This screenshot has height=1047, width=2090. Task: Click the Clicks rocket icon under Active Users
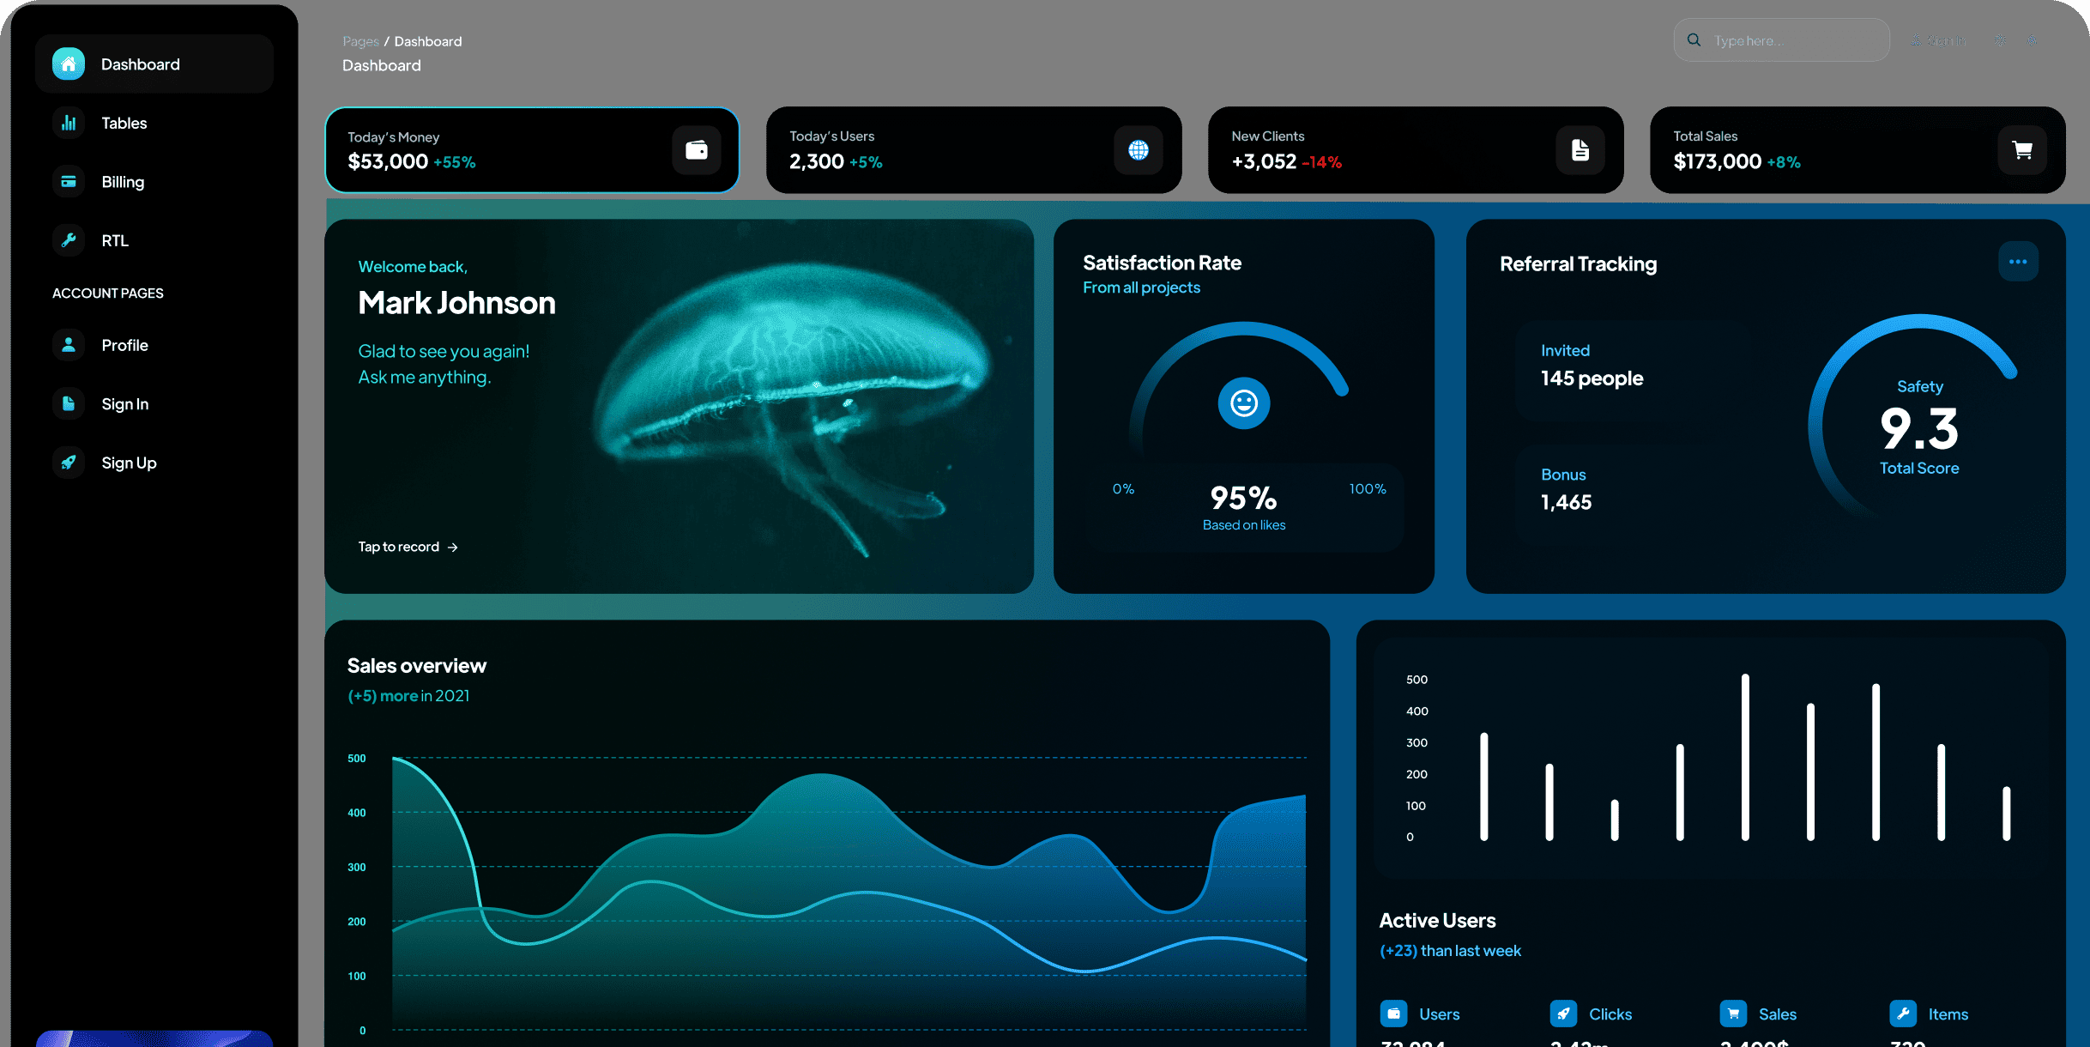point(1563,1014)
